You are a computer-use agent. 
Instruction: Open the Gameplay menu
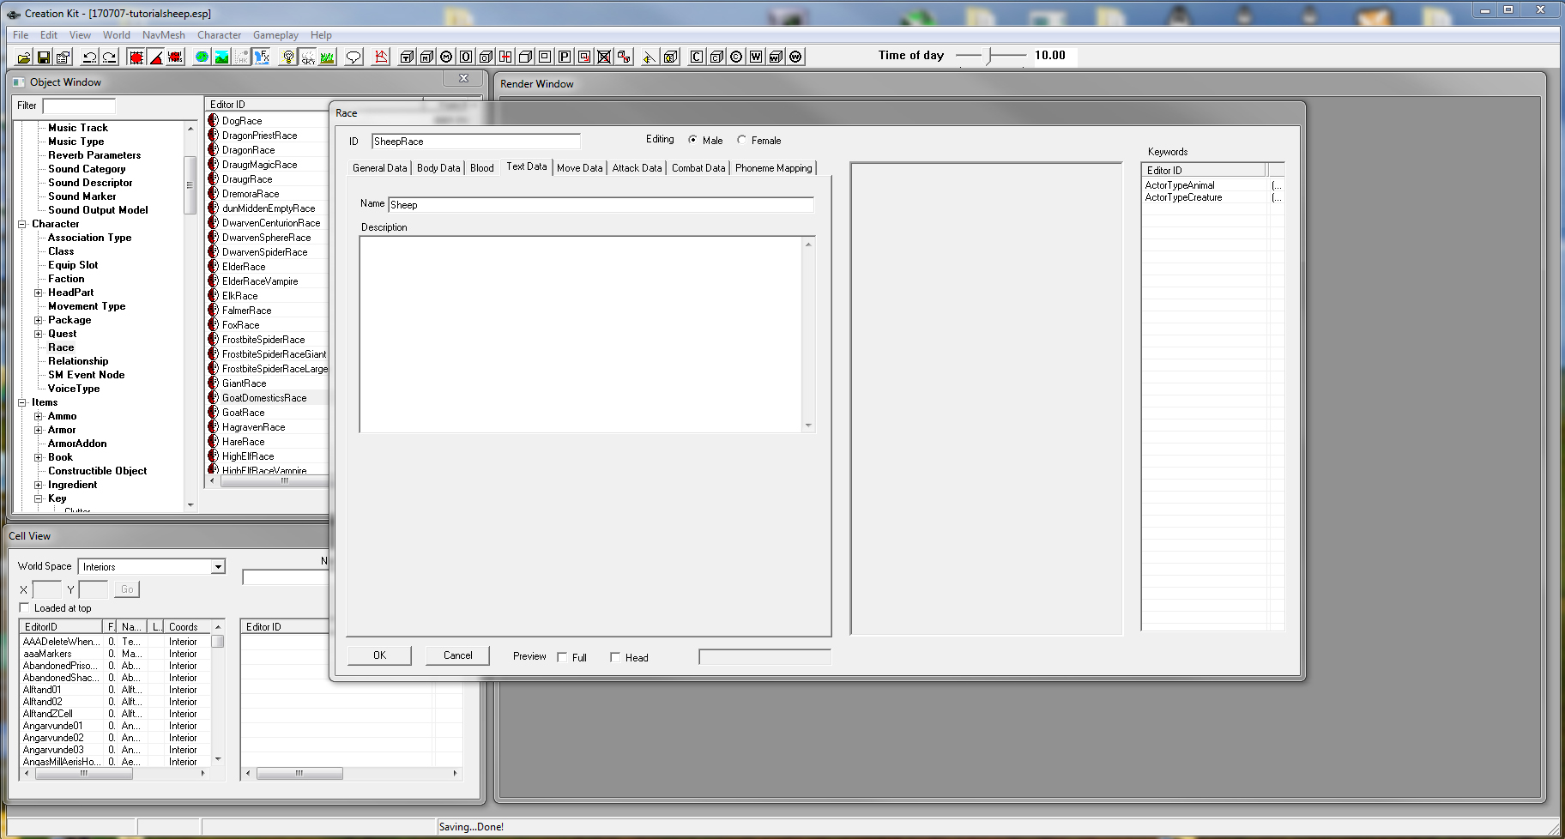pyautogui.click(x=275, y=35)
